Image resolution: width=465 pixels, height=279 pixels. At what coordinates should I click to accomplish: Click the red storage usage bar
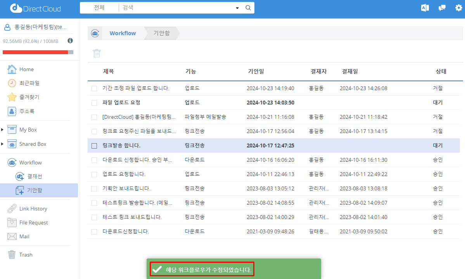point(35,52)
